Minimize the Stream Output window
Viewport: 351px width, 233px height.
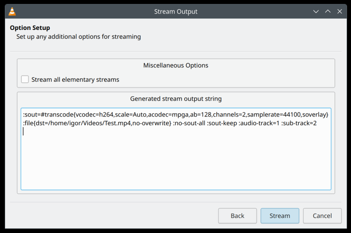316,11
